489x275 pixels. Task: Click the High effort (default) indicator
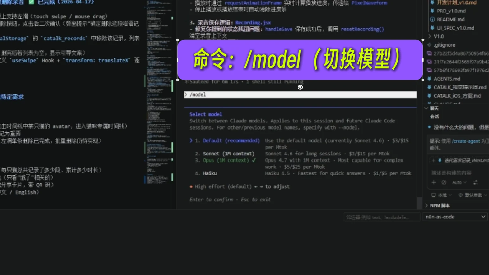pos(223,186)
